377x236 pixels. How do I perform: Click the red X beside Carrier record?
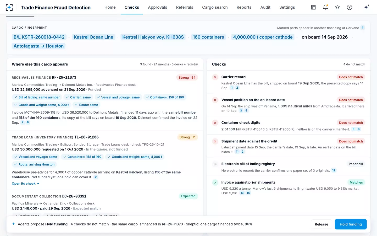tap(215, 77)
